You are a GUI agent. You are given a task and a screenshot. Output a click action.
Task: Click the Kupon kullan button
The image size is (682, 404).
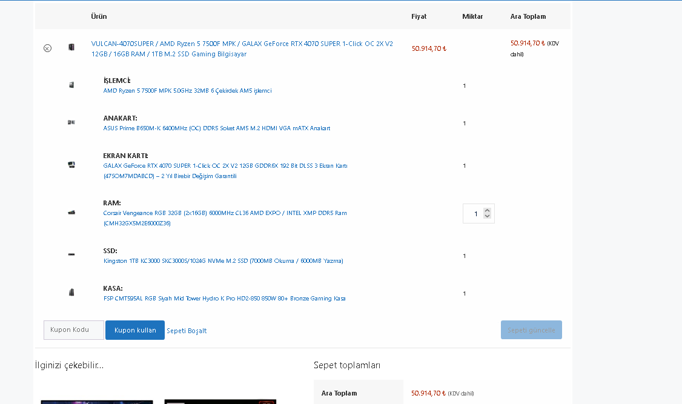pyautogui.click(x=135, y=330)
